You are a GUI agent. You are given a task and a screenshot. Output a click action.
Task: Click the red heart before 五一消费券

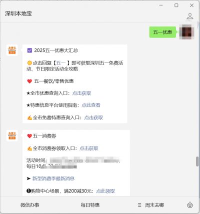click(29, 136)
